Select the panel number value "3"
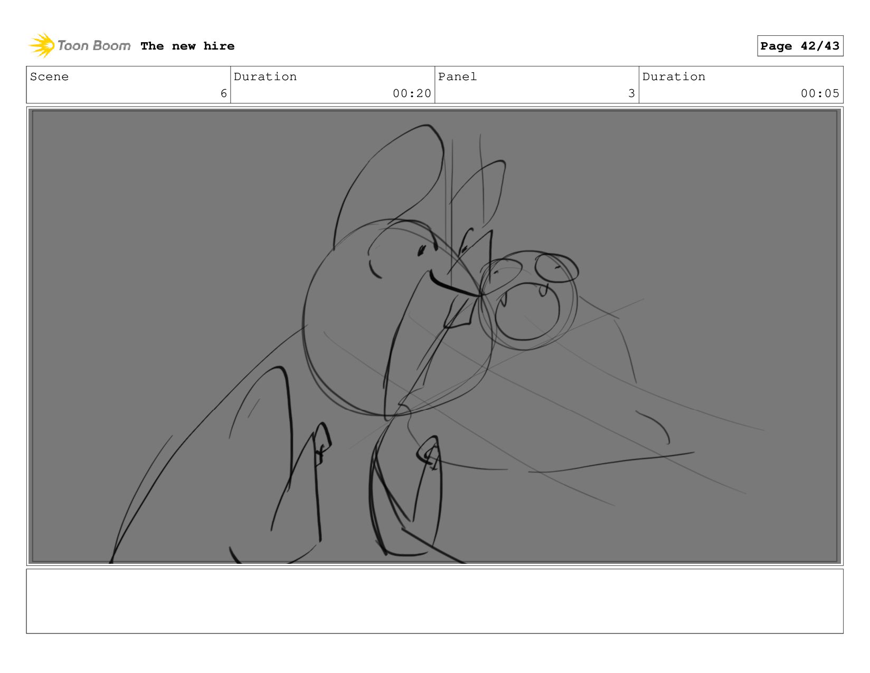The width and height of the screenshot is (870, 673). tap(631, 93)
